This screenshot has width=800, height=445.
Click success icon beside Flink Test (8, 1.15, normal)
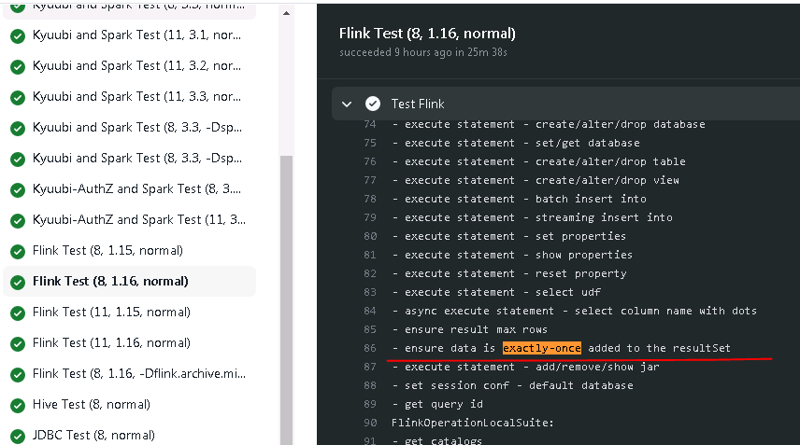[18, 252]
